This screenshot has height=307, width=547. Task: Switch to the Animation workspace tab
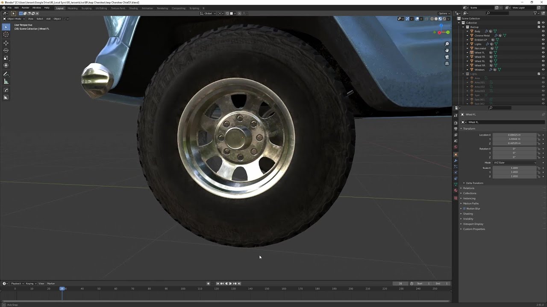147,8
